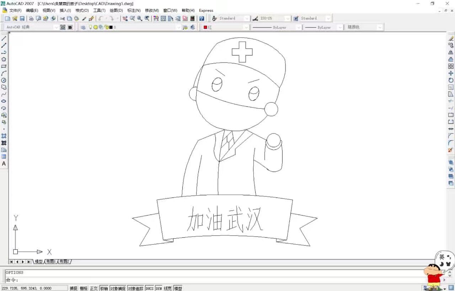Viewport: 455px width, 291px height.
Task: Select the Mirror modify tool
Action: [x=451, y=52]
